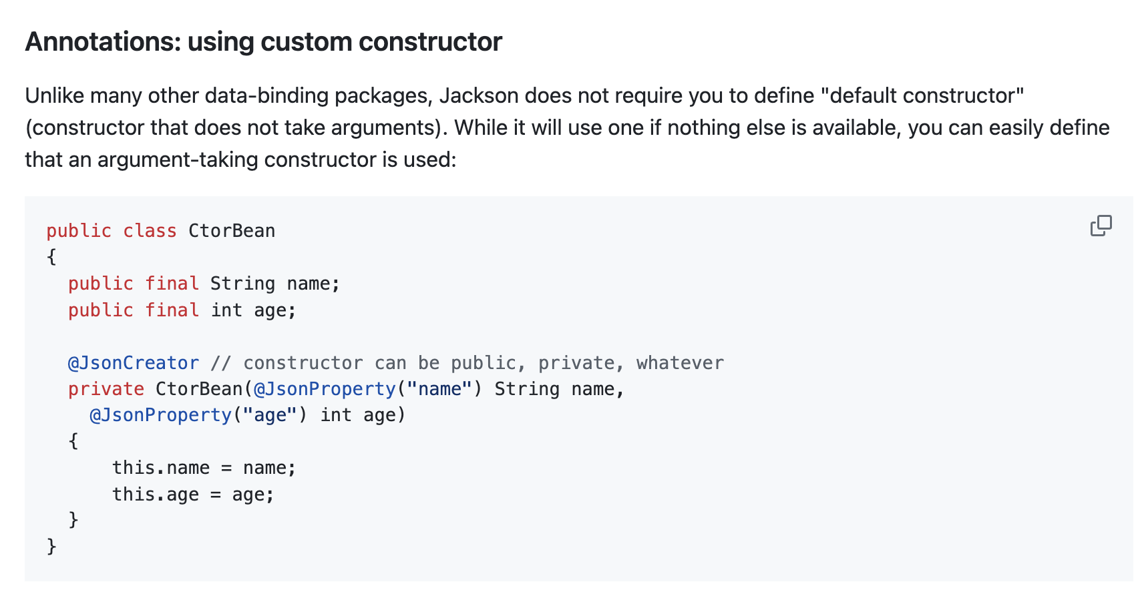
Task: Click the comment 'constructor can be public, private, whatever'
Action: click(x=484, y=362)
